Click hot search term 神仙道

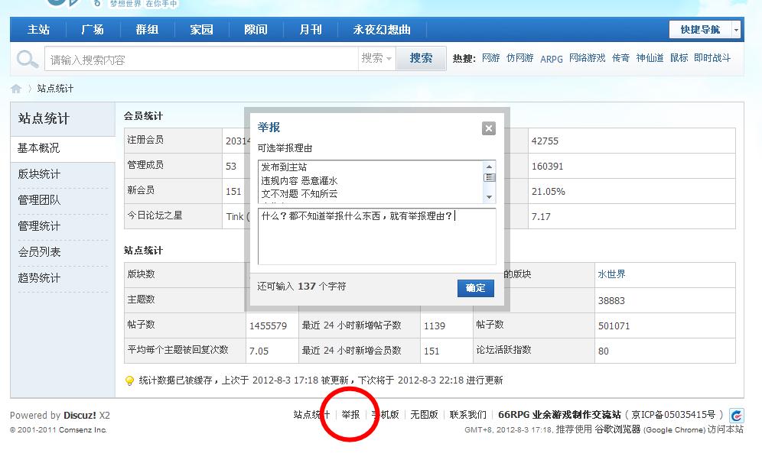pos(650,58)
